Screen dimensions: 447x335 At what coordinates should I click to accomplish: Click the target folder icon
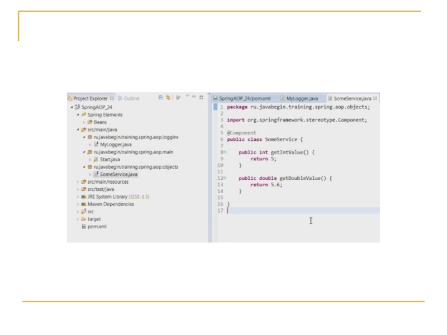click(83, 219)
